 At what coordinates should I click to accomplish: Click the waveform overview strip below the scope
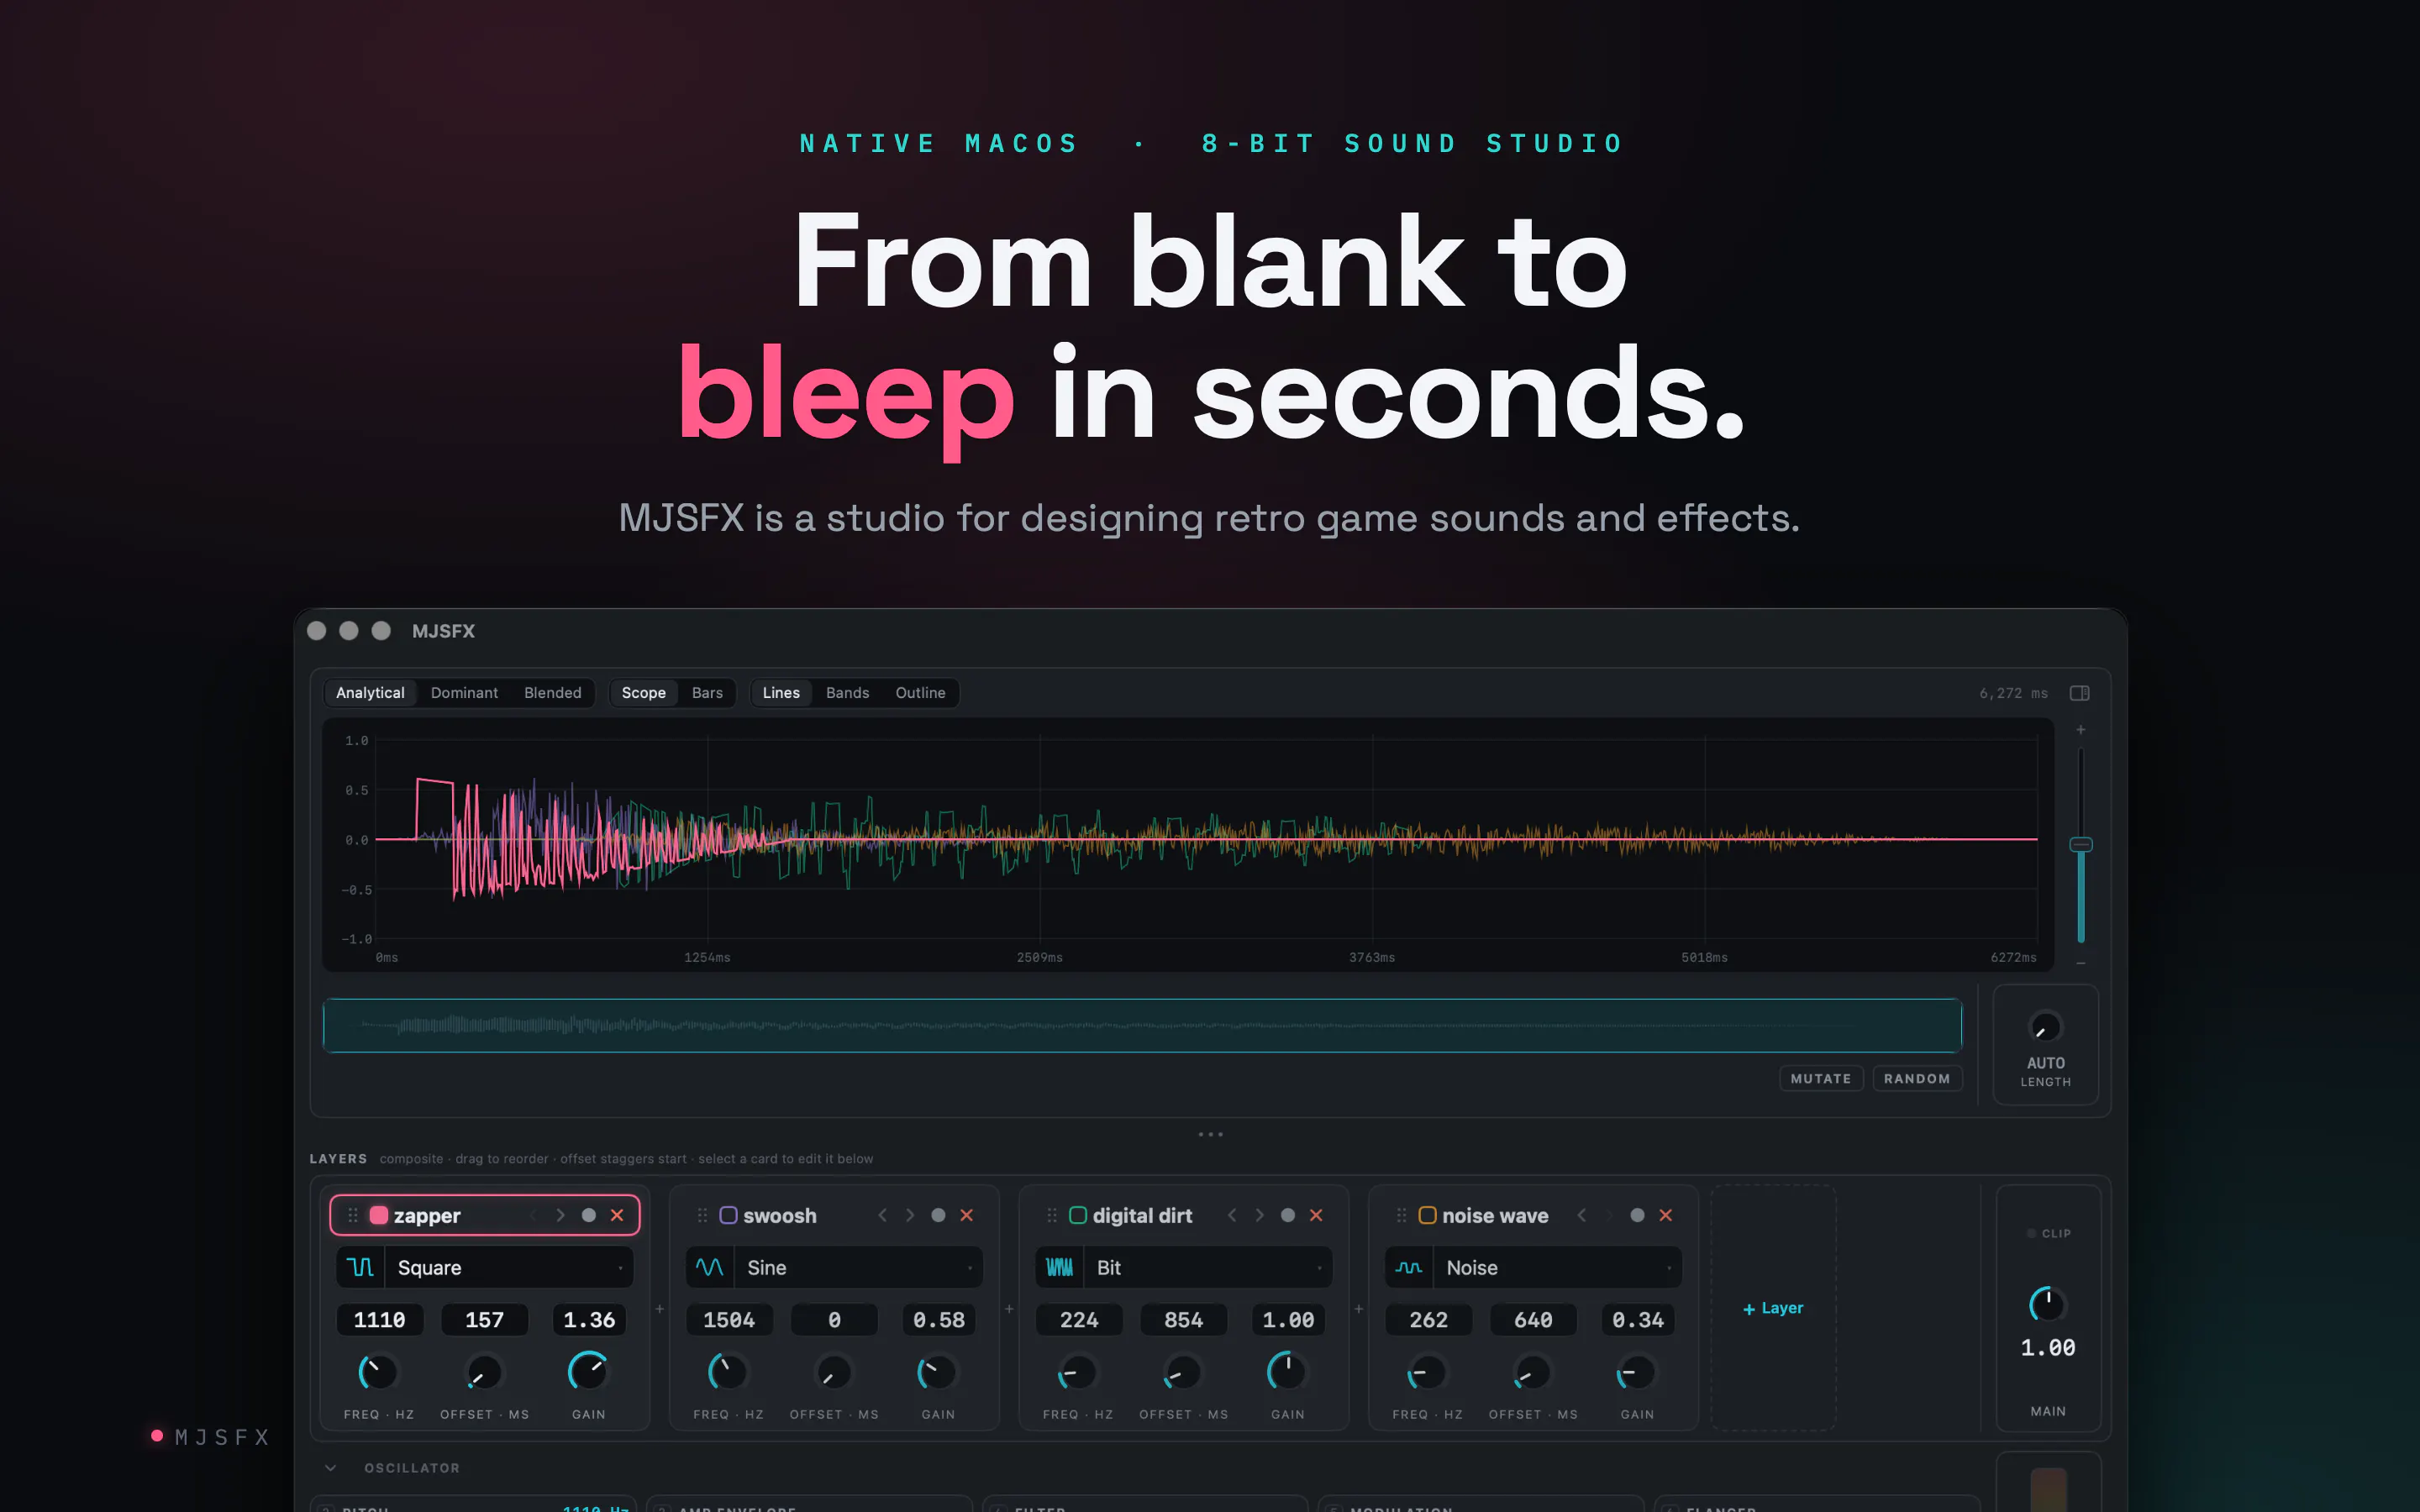[x=1142, y=1026]
